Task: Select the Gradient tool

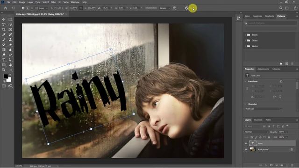Action: [x=4, y=50]
